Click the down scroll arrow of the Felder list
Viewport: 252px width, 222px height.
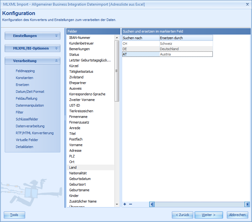(x=117, y=204)
